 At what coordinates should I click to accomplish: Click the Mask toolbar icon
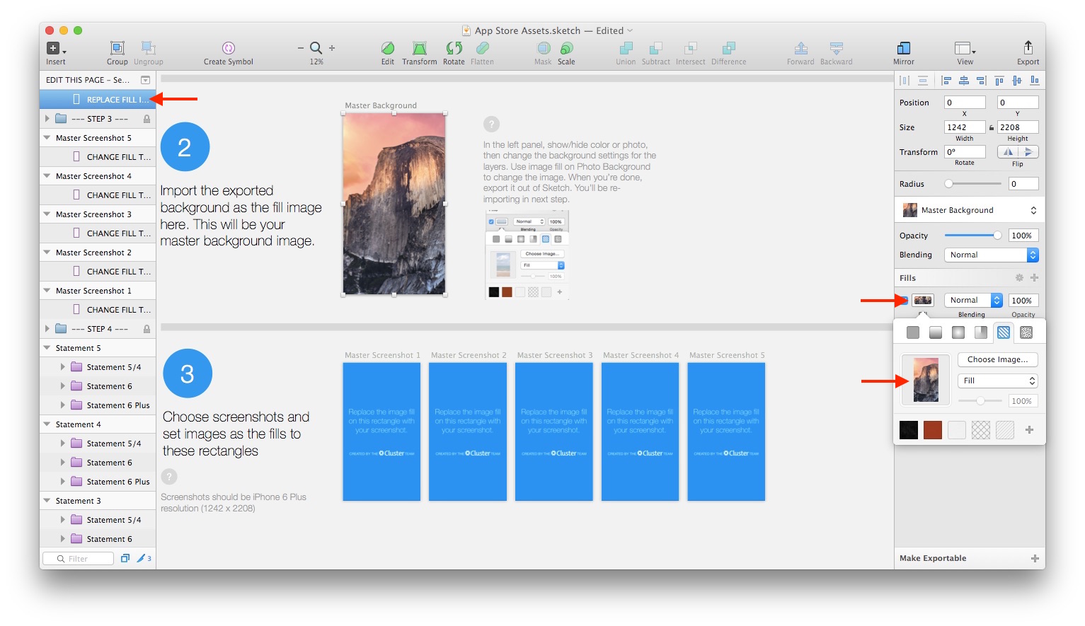point(544,48)
